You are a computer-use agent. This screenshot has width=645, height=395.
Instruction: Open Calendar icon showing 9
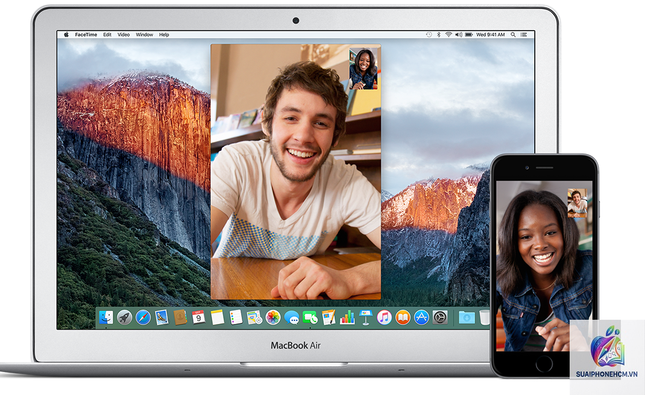199,317
